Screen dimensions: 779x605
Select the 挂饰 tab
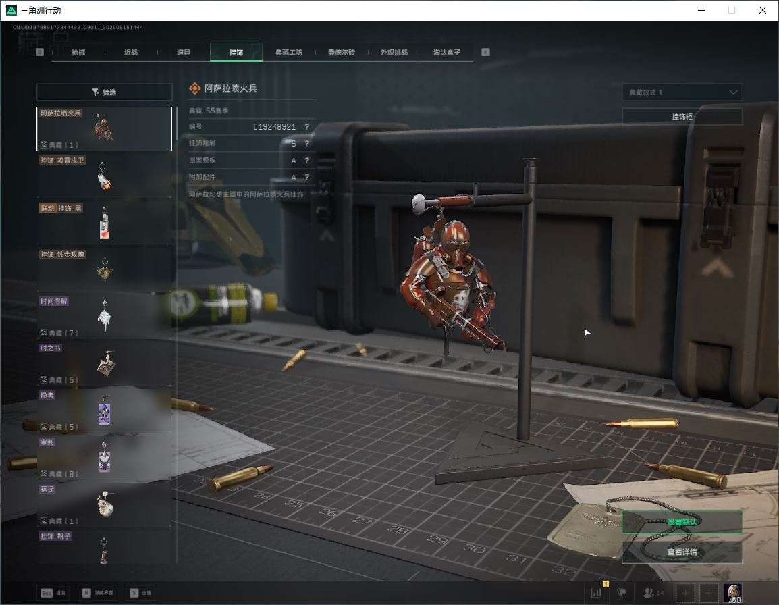coord(236,52)
